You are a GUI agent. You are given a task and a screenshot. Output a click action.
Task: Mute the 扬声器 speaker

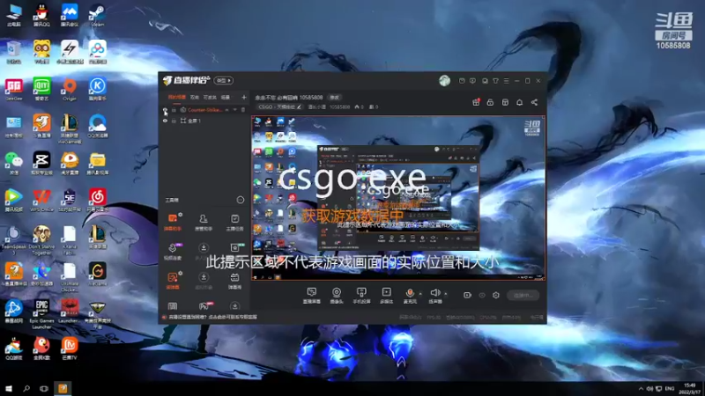tap(435, 296)
